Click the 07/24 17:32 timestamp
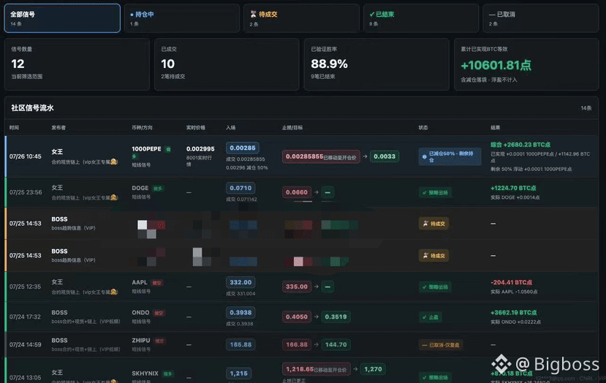Screen dimensions: 606x383 pyautogui.click(x=25, y=316)
